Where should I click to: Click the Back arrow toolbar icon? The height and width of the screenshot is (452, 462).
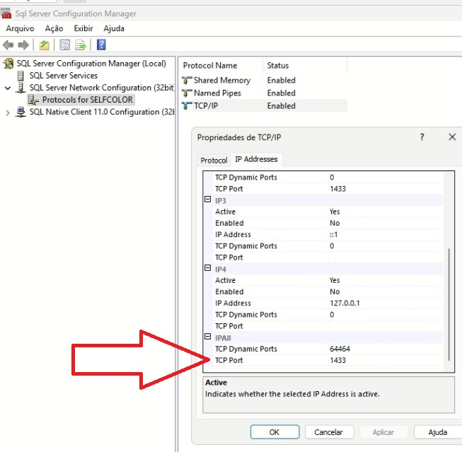[8, 45]
